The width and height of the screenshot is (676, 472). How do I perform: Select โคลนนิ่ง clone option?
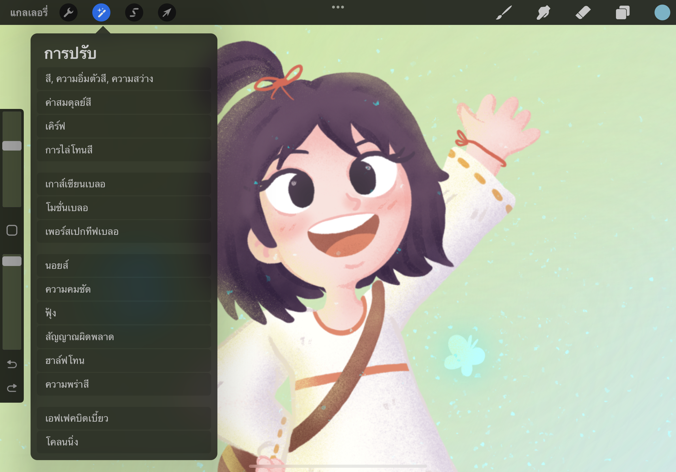[124, 442]
